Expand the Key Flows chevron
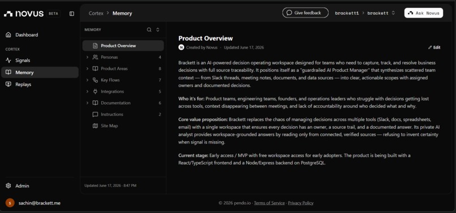The image size is (456, 213). click(x=87, y=80)
